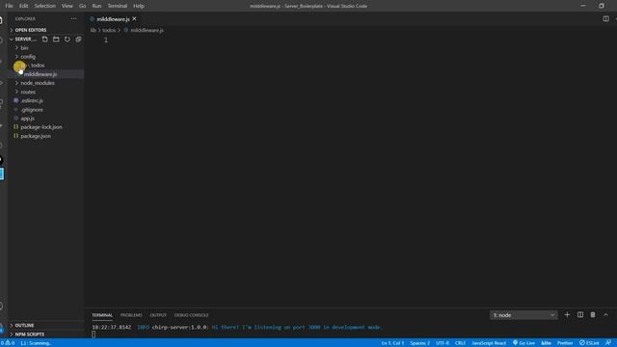Click the Ln 1, Col 1 cursor position indicator
The height and width of the screenshot is (347, 617).
pos(392,343)
